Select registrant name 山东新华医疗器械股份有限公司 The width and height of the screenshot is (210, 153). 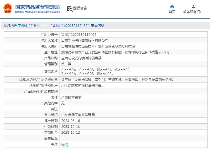click(x=85, y=41)
